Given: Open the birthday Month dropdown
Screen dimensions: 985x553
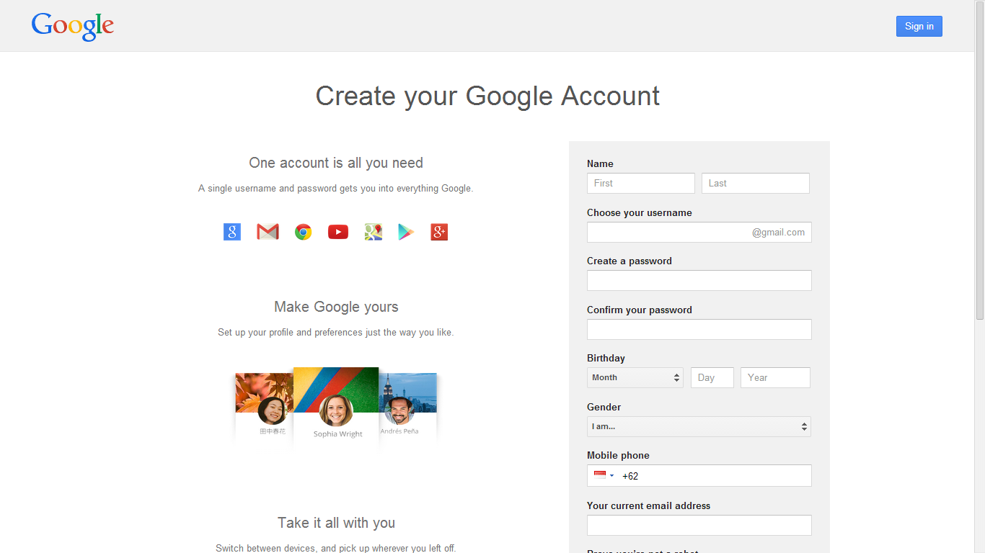Looking at the screenshot, I should coord(635,377).
